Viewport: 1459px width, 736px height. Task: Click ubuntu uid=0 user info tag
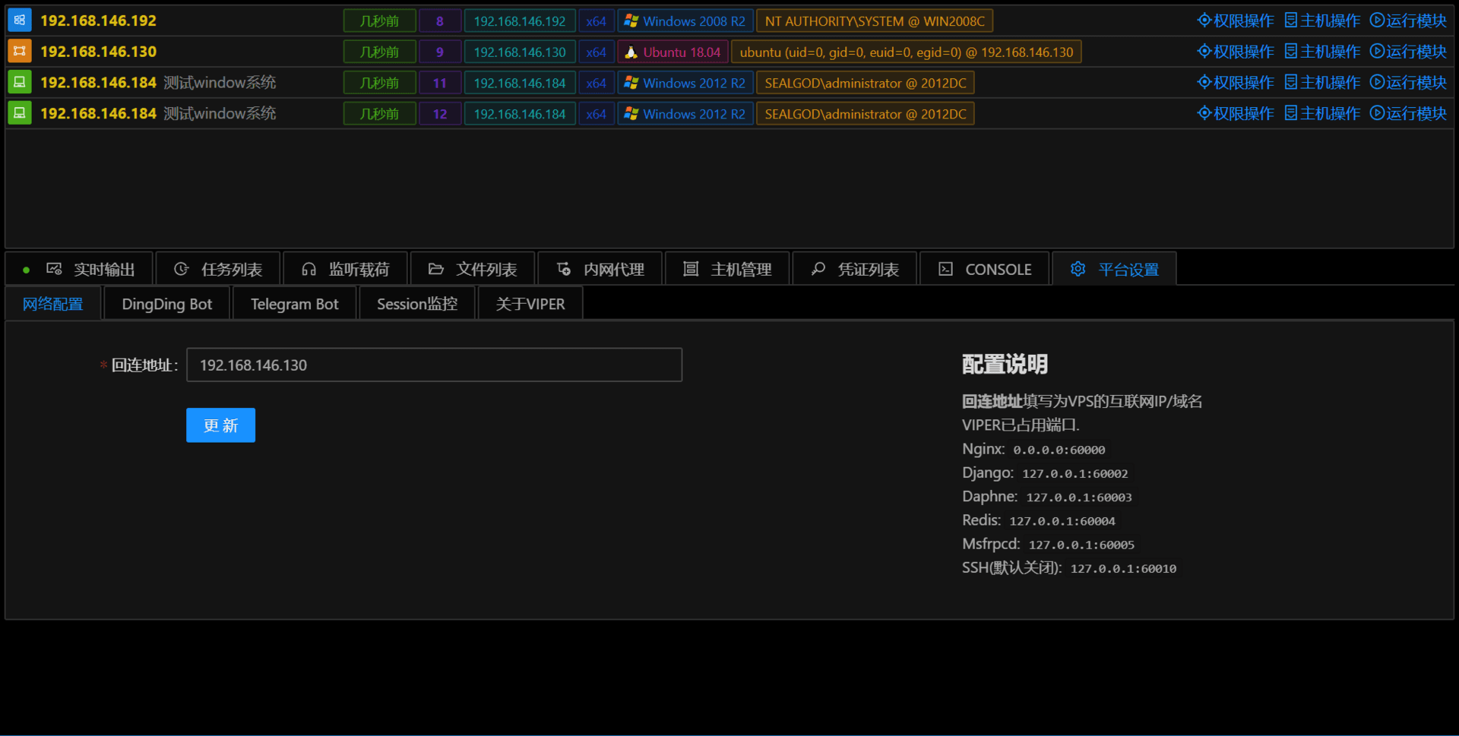pos(907,52)
